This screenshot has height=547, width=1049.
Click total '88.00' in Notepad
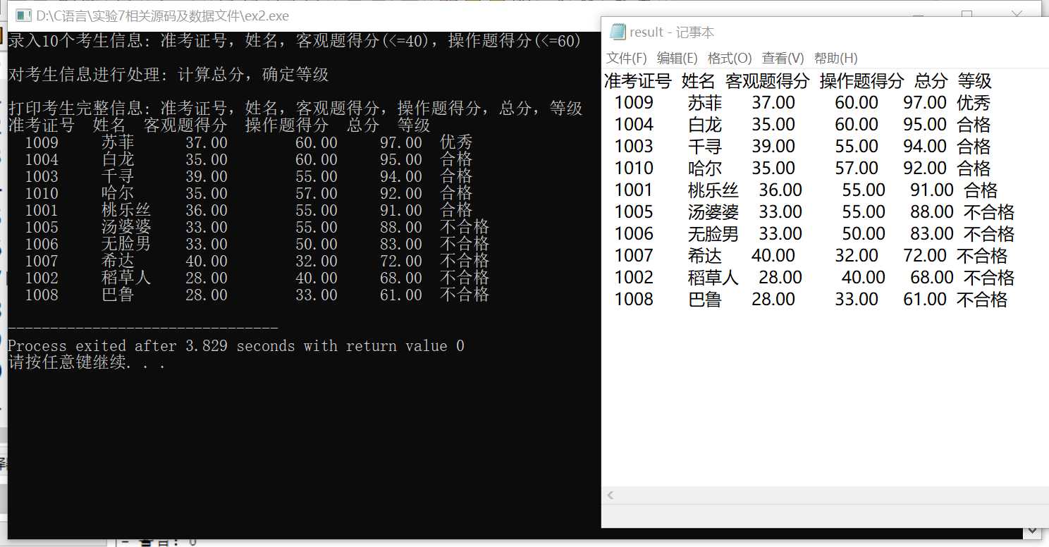pos(932,212)
